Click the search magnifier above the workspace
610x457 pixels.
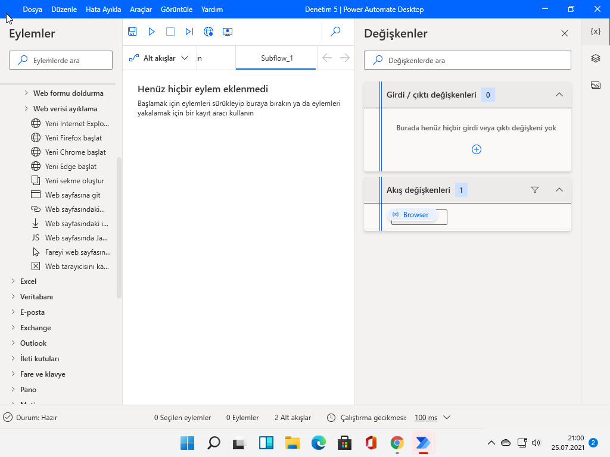[x=335, y=32]
